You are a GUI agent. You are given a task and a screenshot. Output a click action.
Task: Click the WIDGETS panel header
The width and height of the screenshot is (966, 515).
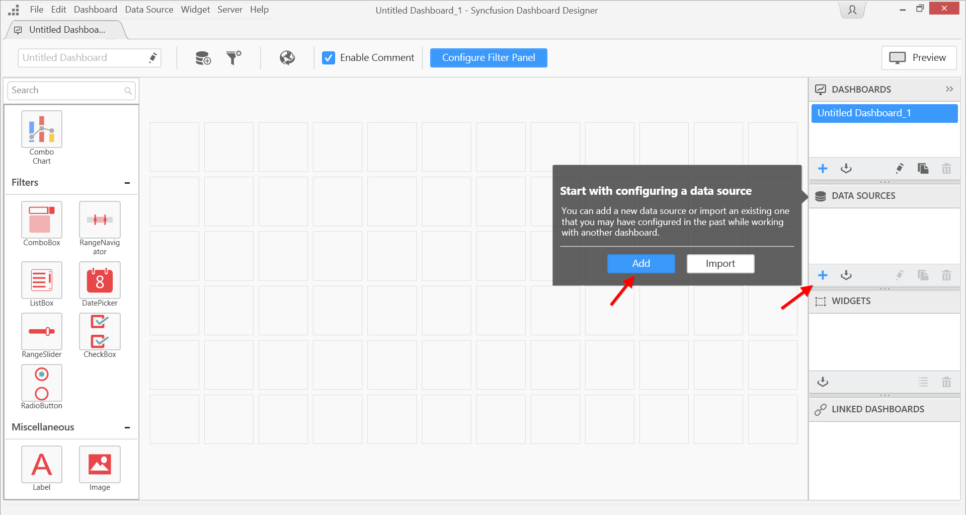coord(884,301)
